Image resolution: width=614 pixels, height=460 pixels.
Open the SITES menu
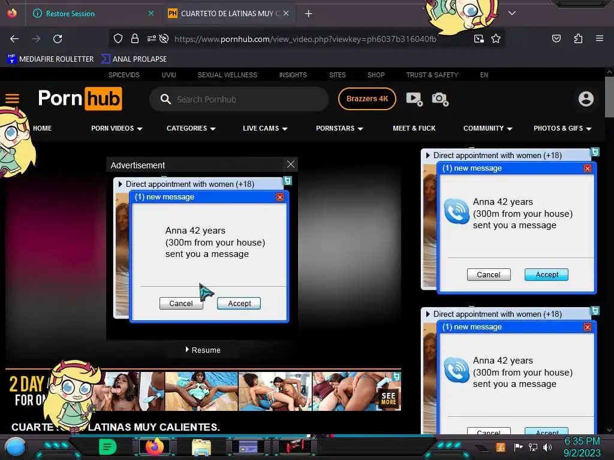click(337, 75)
